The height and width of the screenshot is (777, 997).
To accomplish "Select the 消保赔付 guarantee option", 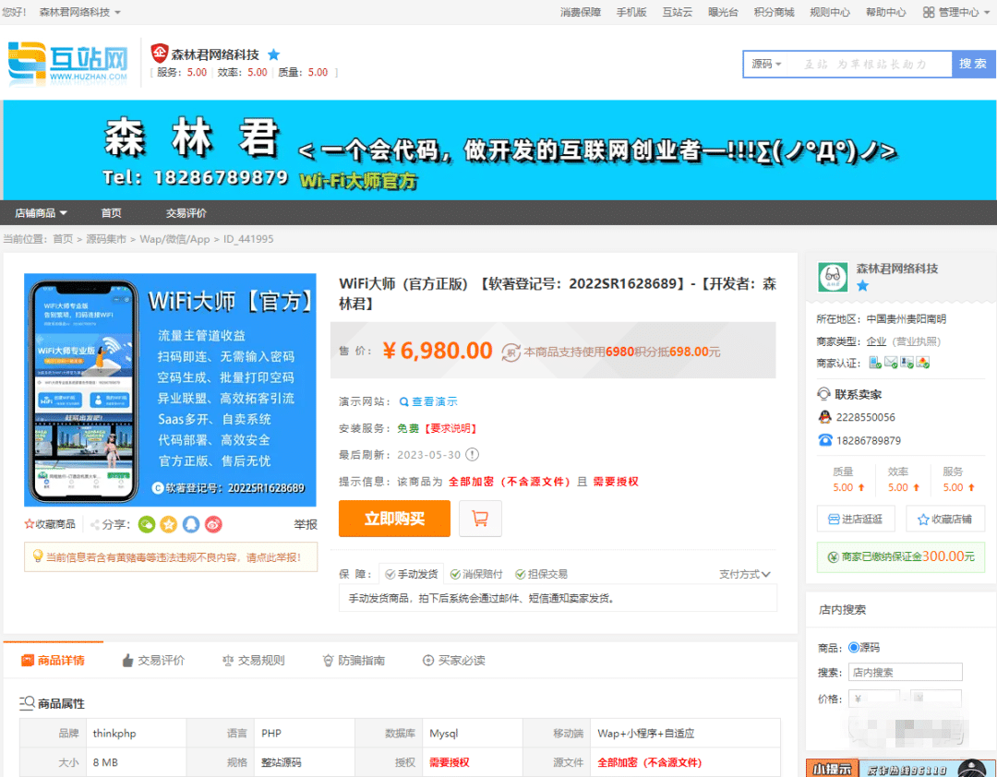I will point(476,574).
